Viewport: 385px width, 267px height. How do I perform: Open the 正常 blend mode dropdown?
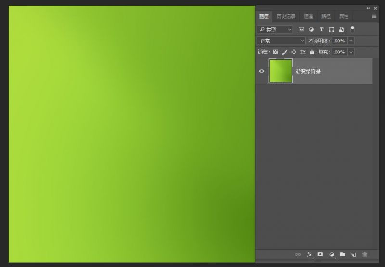click(x=282, y=41)
